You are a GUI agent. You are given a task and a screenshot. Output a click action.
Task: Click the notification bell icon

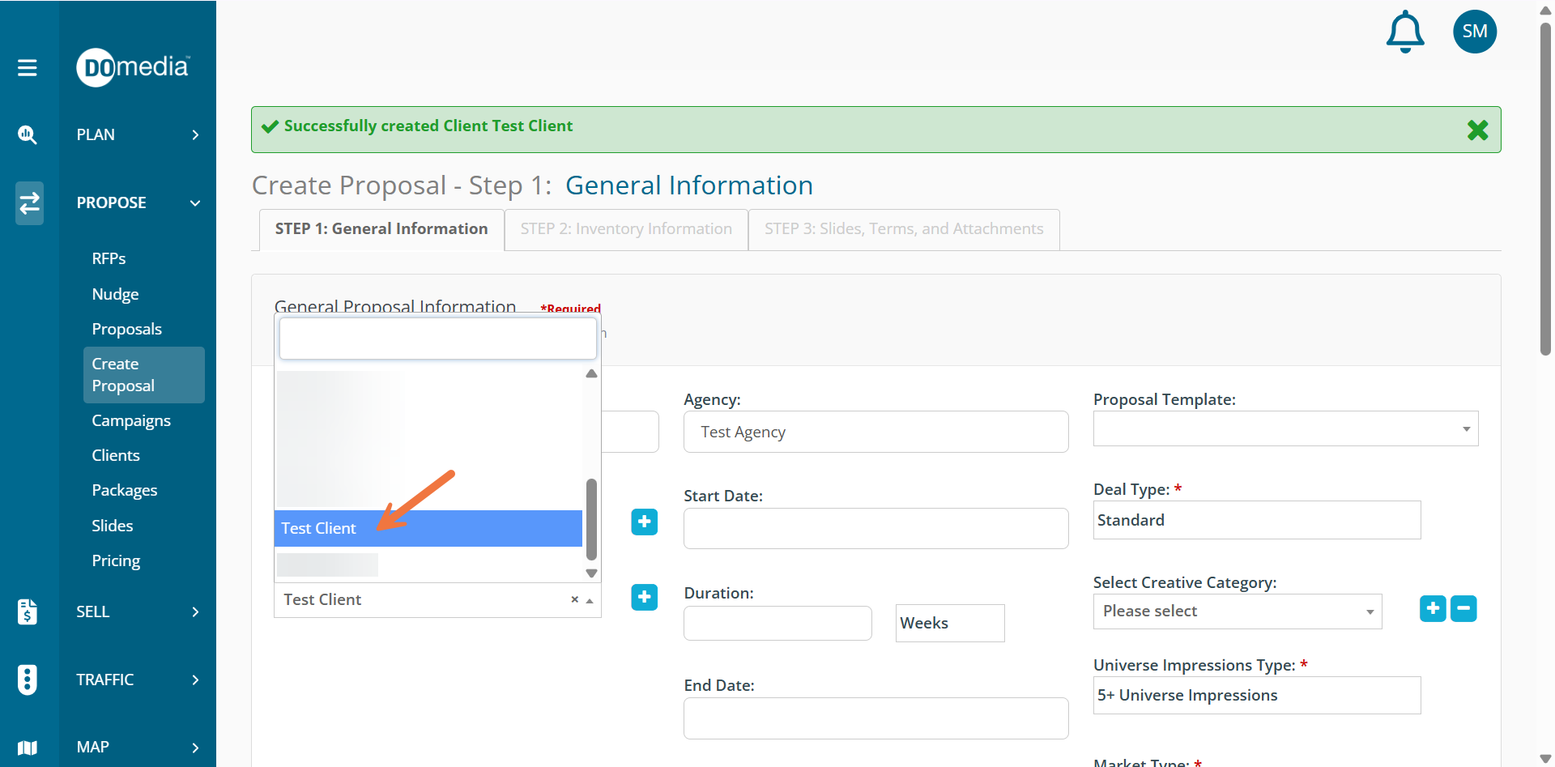coord(1405,32)
